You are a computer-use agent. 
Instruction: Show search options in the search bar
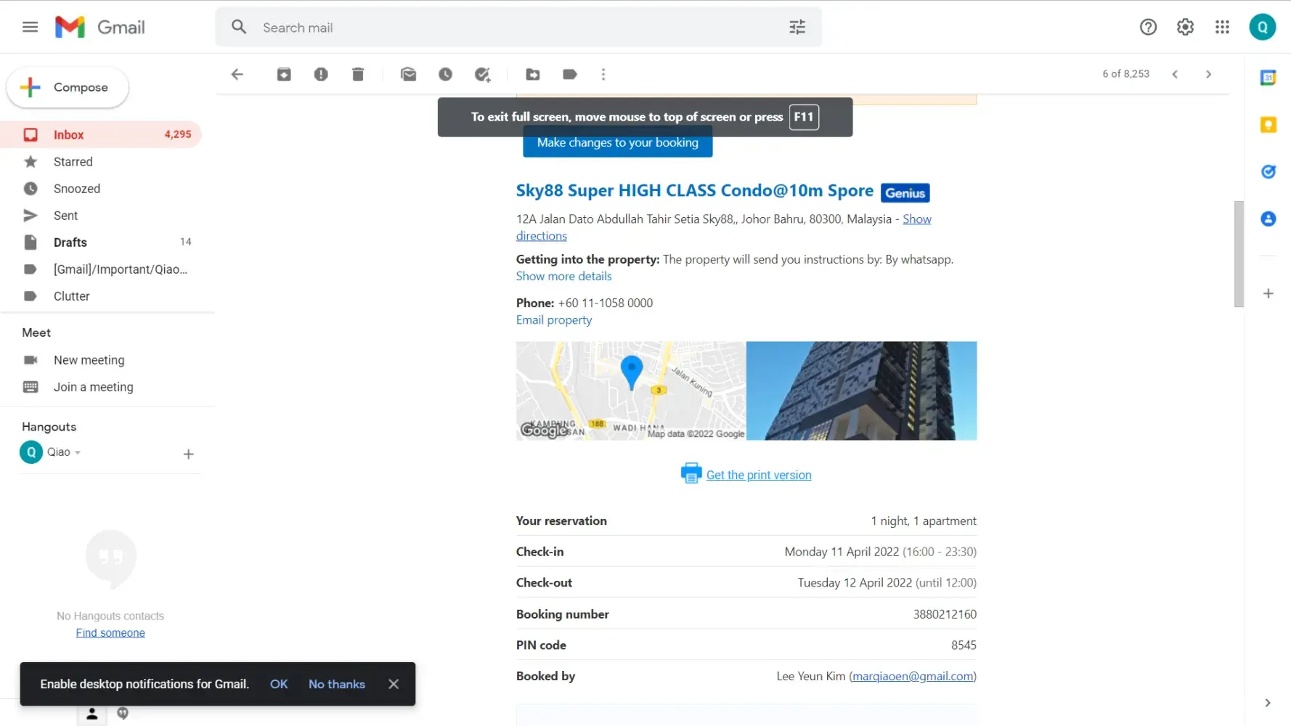click(x=797, y=28)
